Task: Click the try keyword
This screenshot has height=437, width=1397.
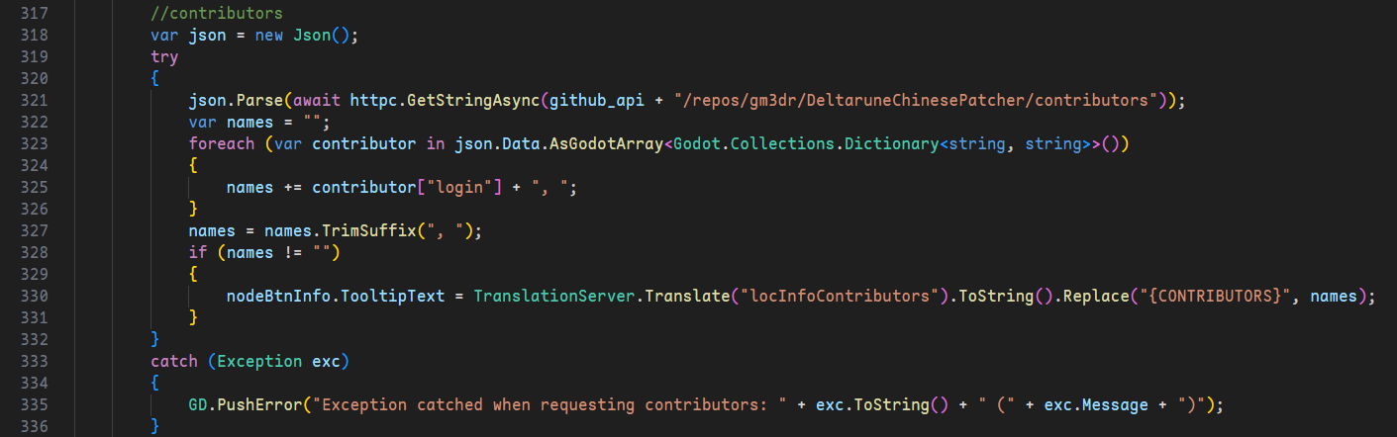Action: pyautogui.click(x=164, y=57)
